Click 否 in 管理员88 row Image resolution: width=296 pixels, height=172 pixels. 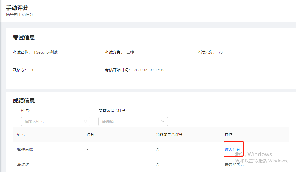click(158, 150)
